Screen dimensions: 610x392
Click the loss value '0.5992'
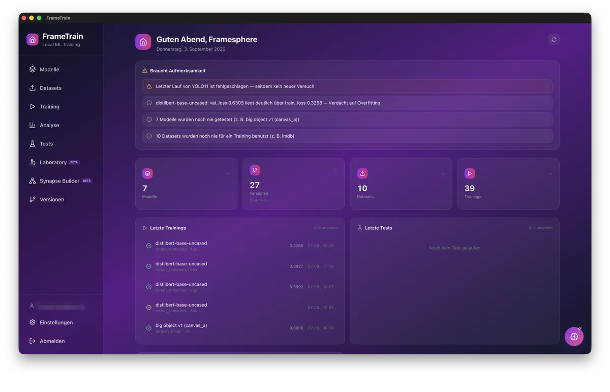pos(296,287)
